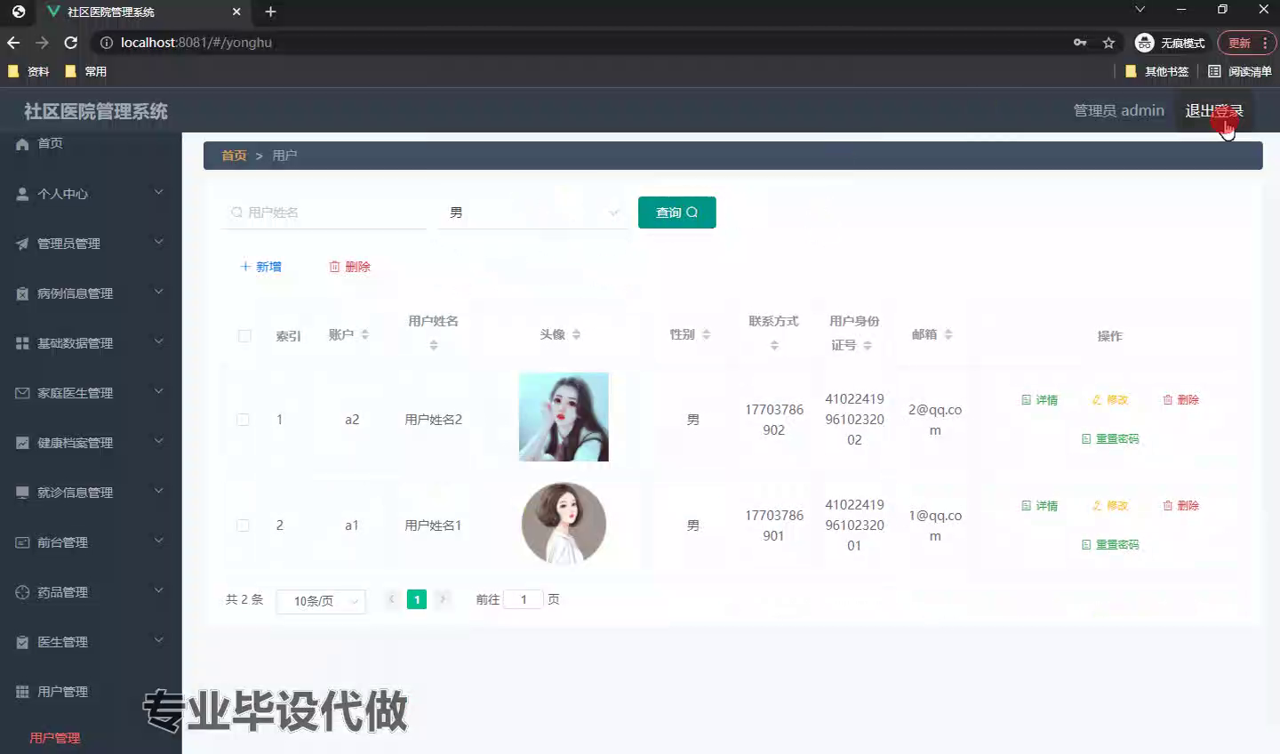Click the 前往 page number input
The height and width of the screenshot is (754, 1280).
pos(524,600)
